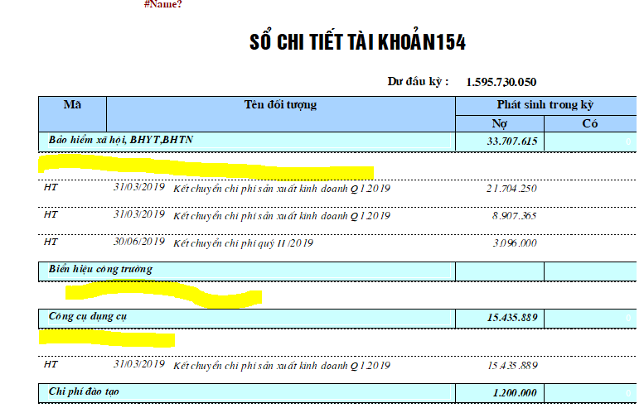Screen dimensions: 644x408
Task: Click the 'Có' column header
Action: [590, 123]
